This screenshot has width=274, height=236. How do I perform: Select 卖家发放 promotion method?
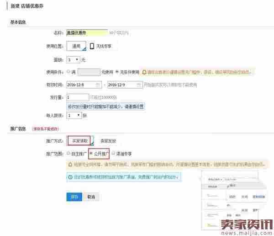pyautogui.click(x=108, y=141)
